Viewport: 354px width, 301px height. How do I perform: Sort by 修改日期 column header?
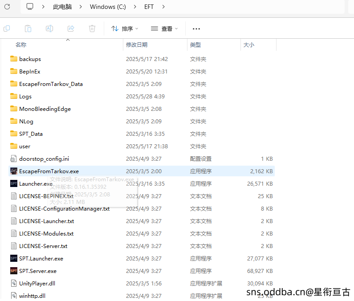click(x=137, y=45)
